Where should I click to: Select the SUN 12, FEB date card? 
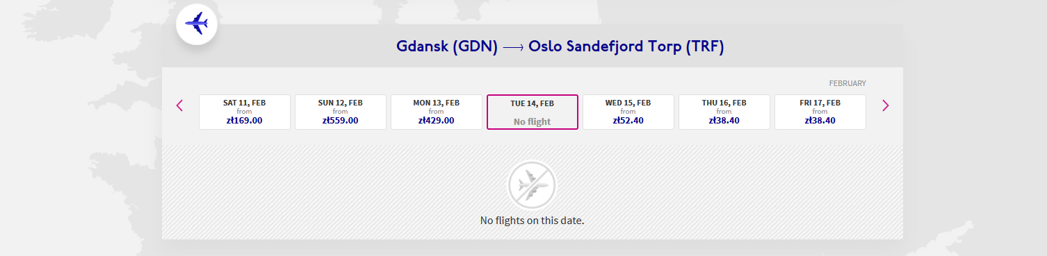pyautogui.click(x=341, y=112)
